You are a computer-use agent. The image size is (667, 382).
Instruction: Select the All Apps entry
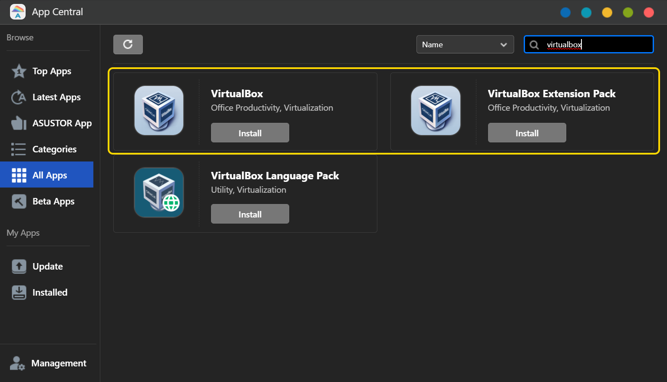tap(47, 175)
